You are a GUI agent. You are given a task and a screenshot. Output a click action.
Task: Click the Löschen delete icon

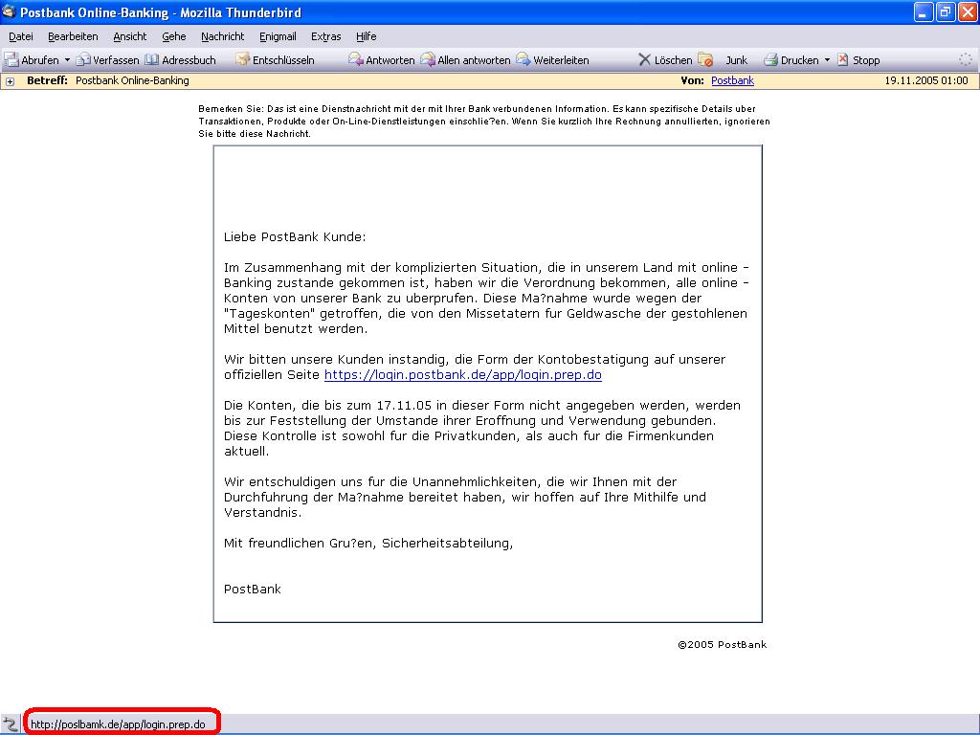[x=644, y=60]
